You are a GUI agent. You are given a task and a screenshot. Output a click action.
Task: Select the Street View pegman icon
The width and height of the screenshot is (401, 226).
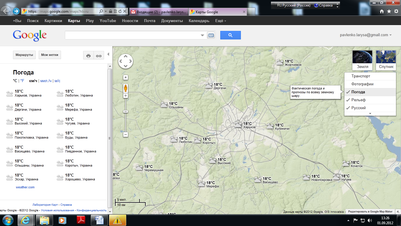click(126, 88)
